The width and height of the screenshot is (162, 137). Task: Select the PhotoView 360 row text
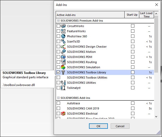(77, 36)
